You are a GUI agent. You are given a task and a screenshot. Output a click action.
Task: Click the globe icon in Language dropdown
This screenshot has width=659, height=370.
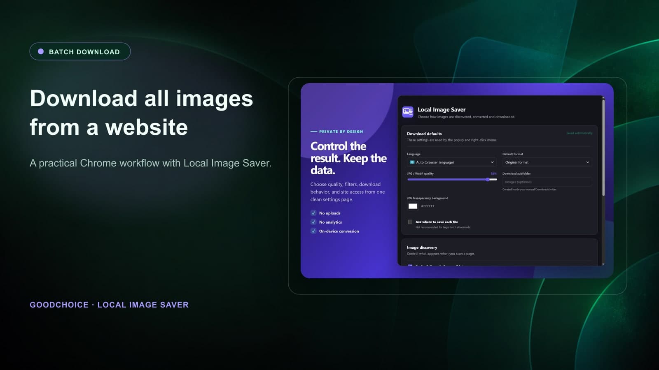(412, 162)
